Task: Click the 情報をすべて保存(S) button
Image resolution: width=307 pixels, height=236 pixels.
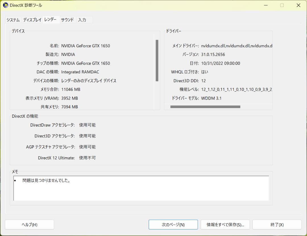Action: point(225,224)
